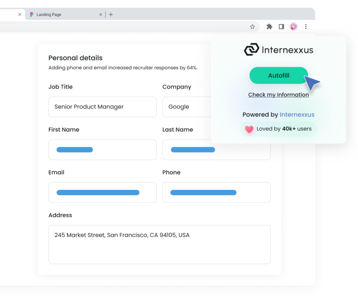Focus the First Name input field
The width and height of the screenshot is (358, 297).
coord(102,150)
